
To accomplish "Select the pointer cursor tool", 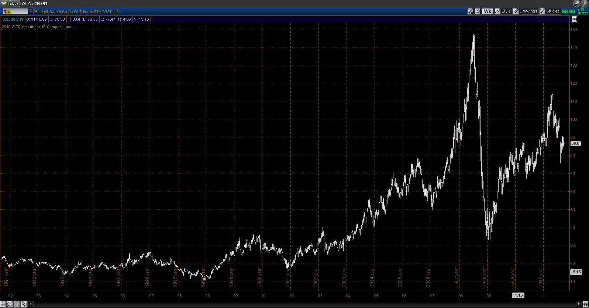I will click(x=24, y=304).
